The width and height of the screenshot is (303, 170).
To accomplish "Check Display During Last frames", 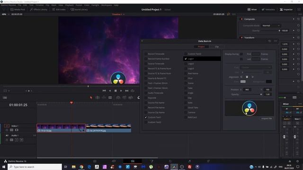I will pos(241,59).
